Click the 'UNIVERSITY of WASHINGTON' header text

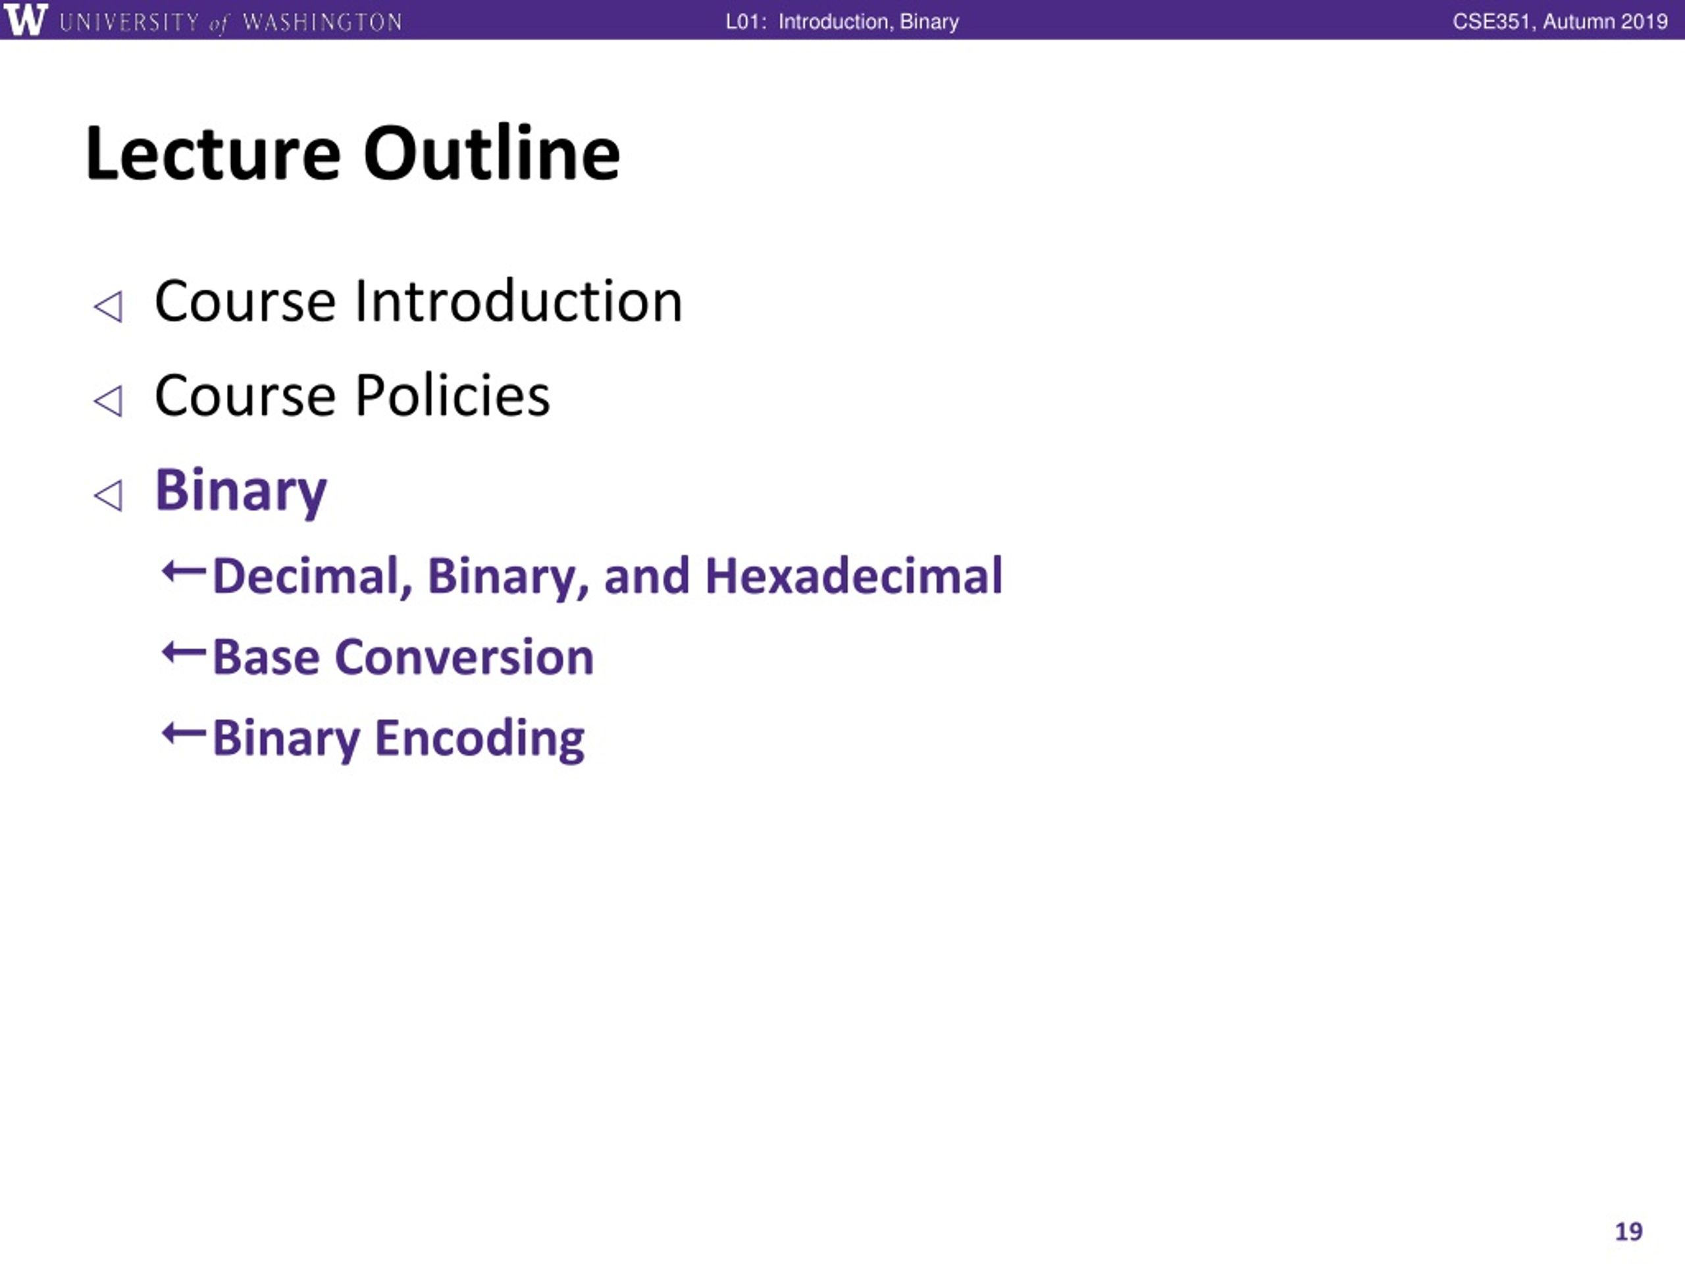point(231,22)
